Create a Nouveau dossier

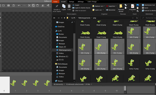pyautogui.click(x=121, y=8)
